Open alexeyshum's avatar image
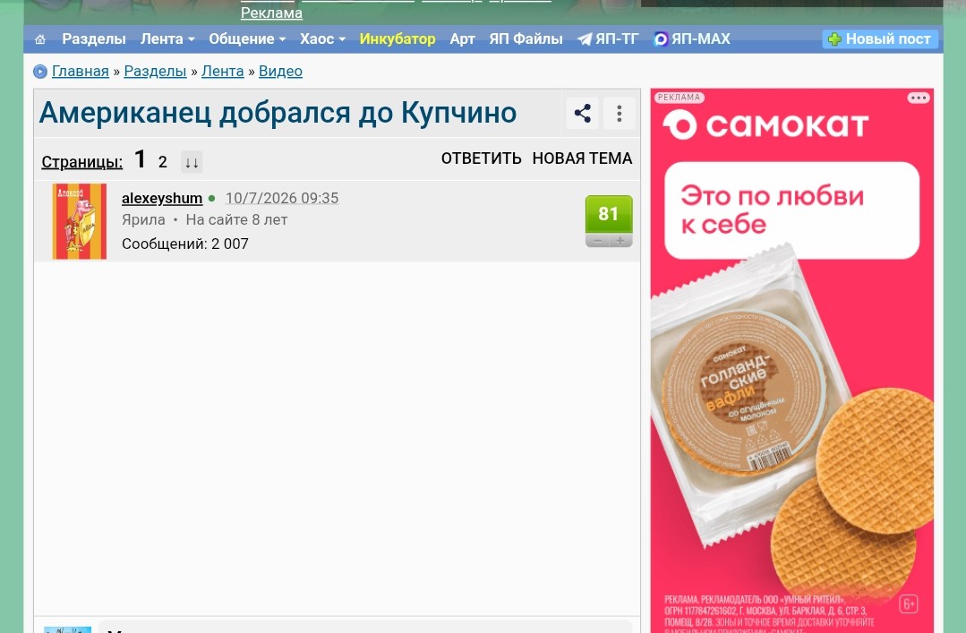The height and width of the screenshot is (633, 966). (x=80, y=221)
